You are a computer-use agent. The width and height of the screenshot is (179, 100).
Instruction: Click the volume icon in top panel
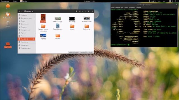(x=173, y=1)
